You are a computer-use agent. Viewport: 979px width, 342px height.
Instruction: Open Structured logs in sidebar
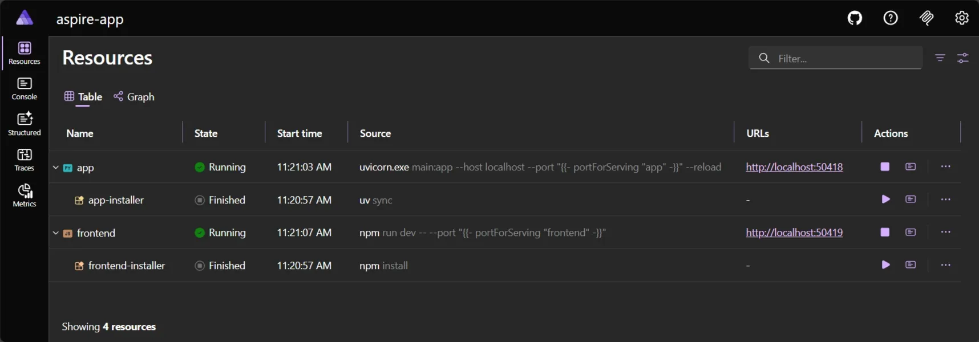[25, 125]
